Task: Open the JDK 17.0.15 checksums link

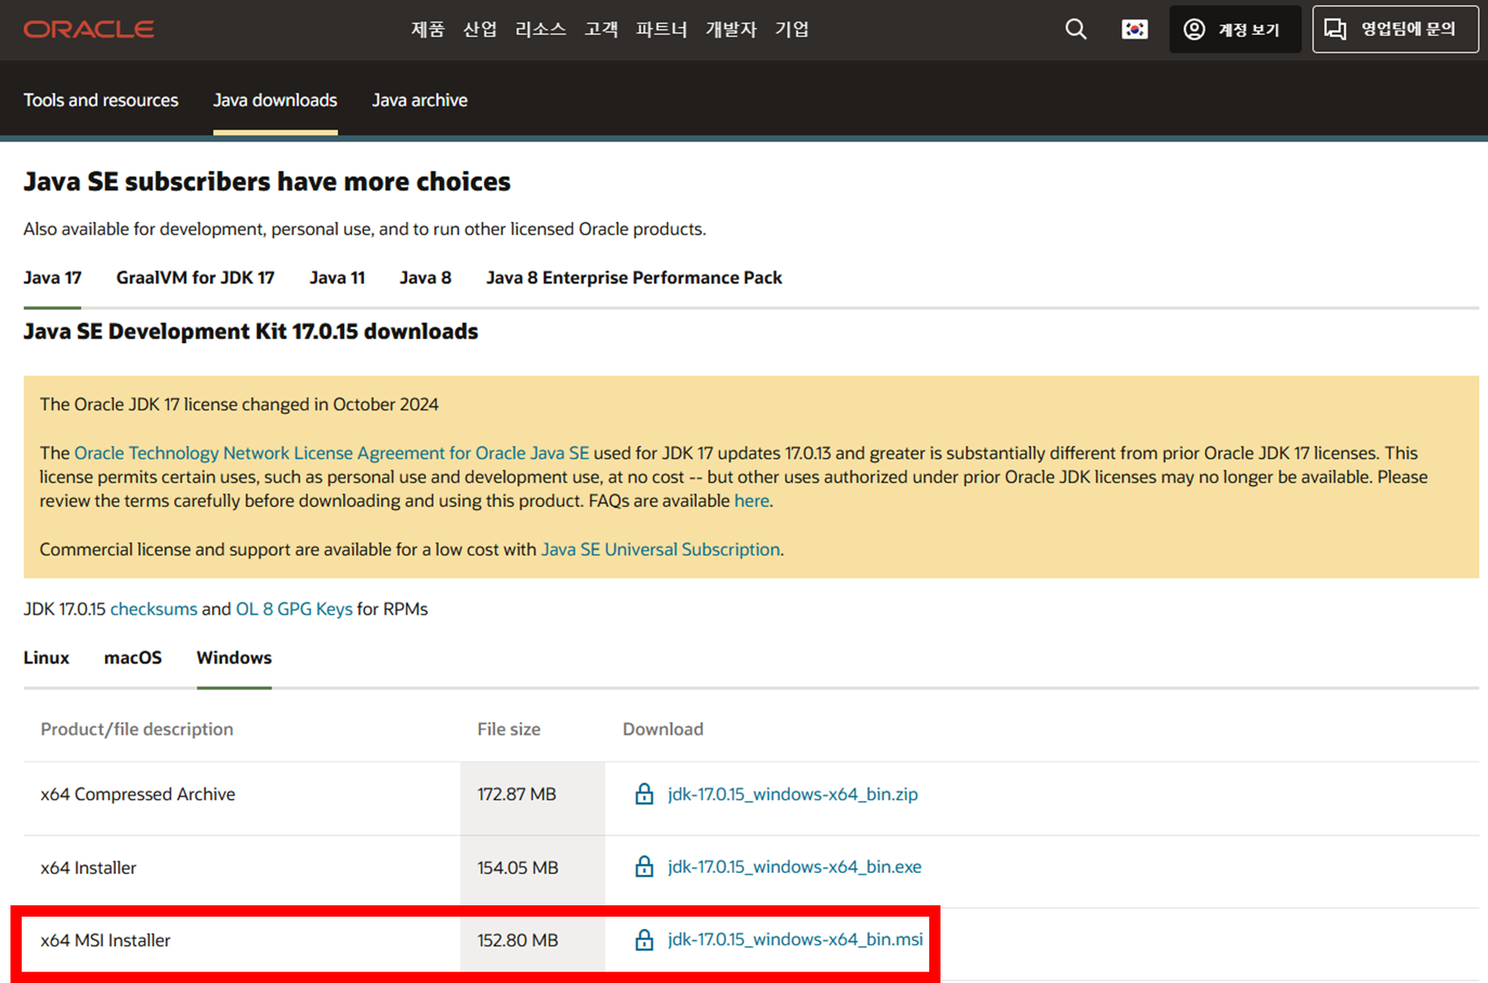Action: 154,608
